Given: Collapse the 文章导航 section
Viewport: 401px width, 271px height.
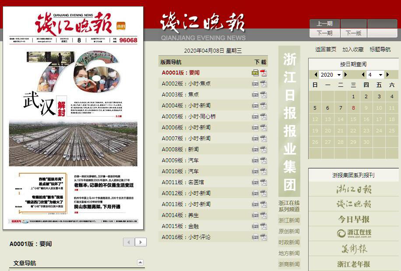Looking at the screenshot, I should pyautogui.click(x=141, y=263).
